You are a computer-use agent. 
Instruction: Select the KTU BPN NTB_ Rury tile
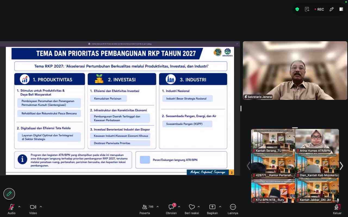[273, 191]
